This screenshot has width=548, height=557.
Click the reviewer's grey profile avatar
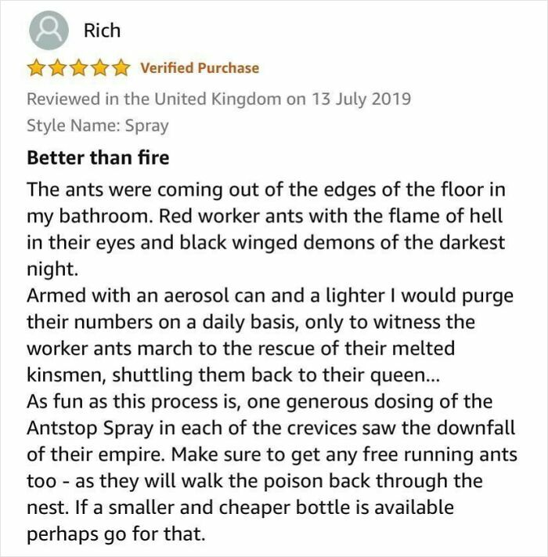coord(47,32)
